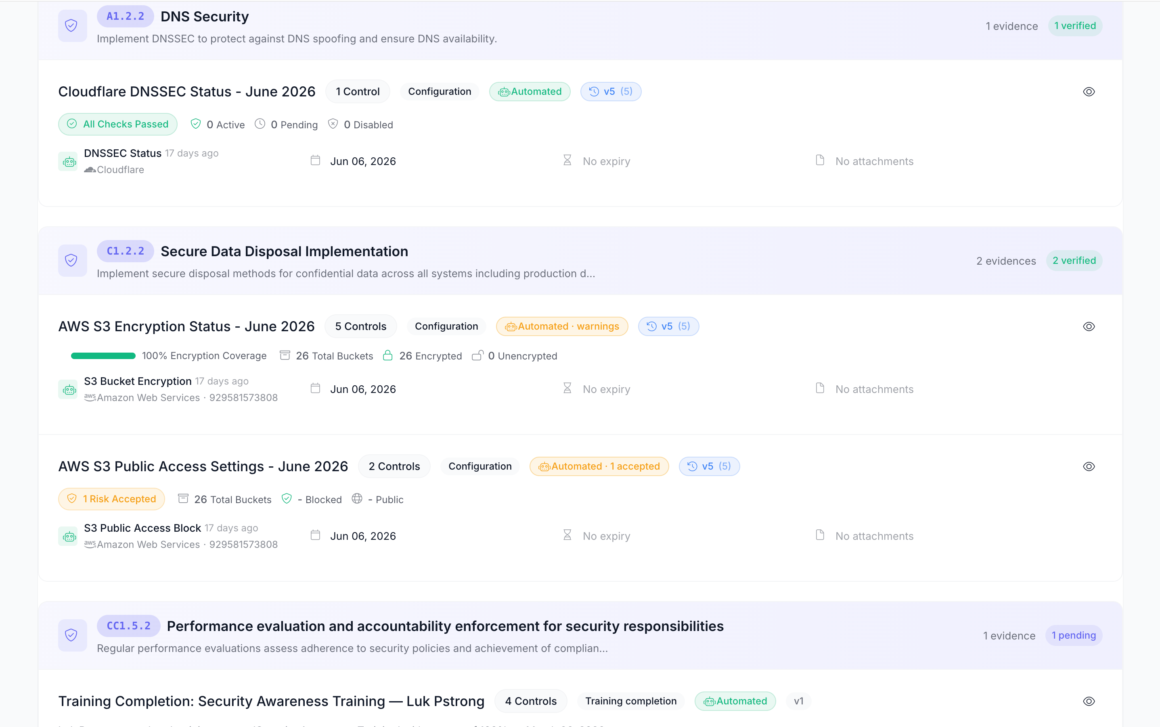Open AWS S3 Encryption Status - June 2026 title
Image resolution: width=1160 pixels, height=727 pixels.
click(186, 326)
